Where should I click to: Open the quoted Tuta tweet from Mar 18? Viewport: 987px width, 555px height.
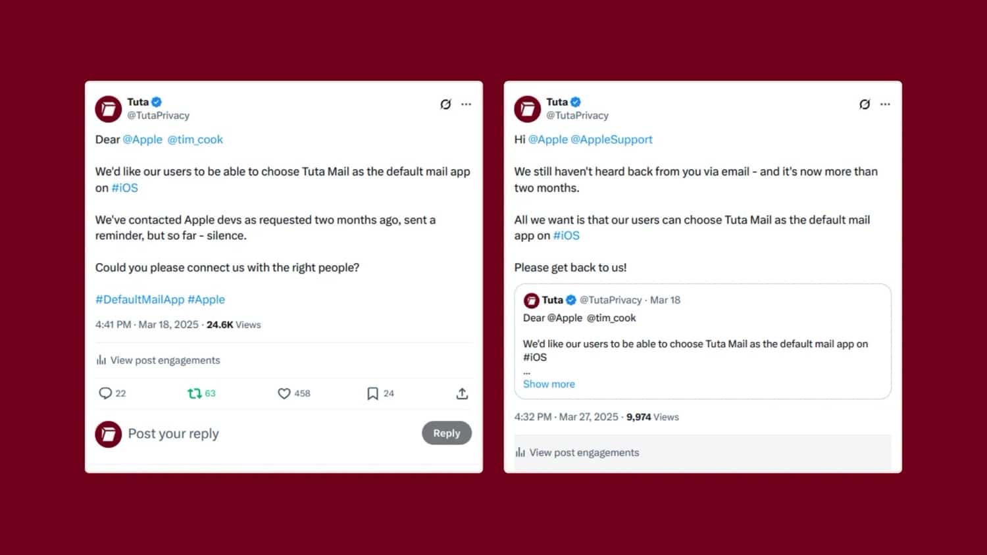click(x=703, y=341)
